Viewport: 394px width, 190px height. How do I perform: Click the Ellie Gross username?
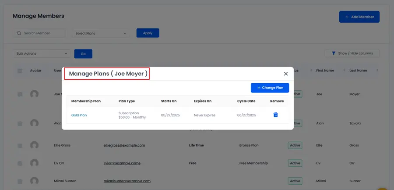pyautogui.click(x=62, y=145)
